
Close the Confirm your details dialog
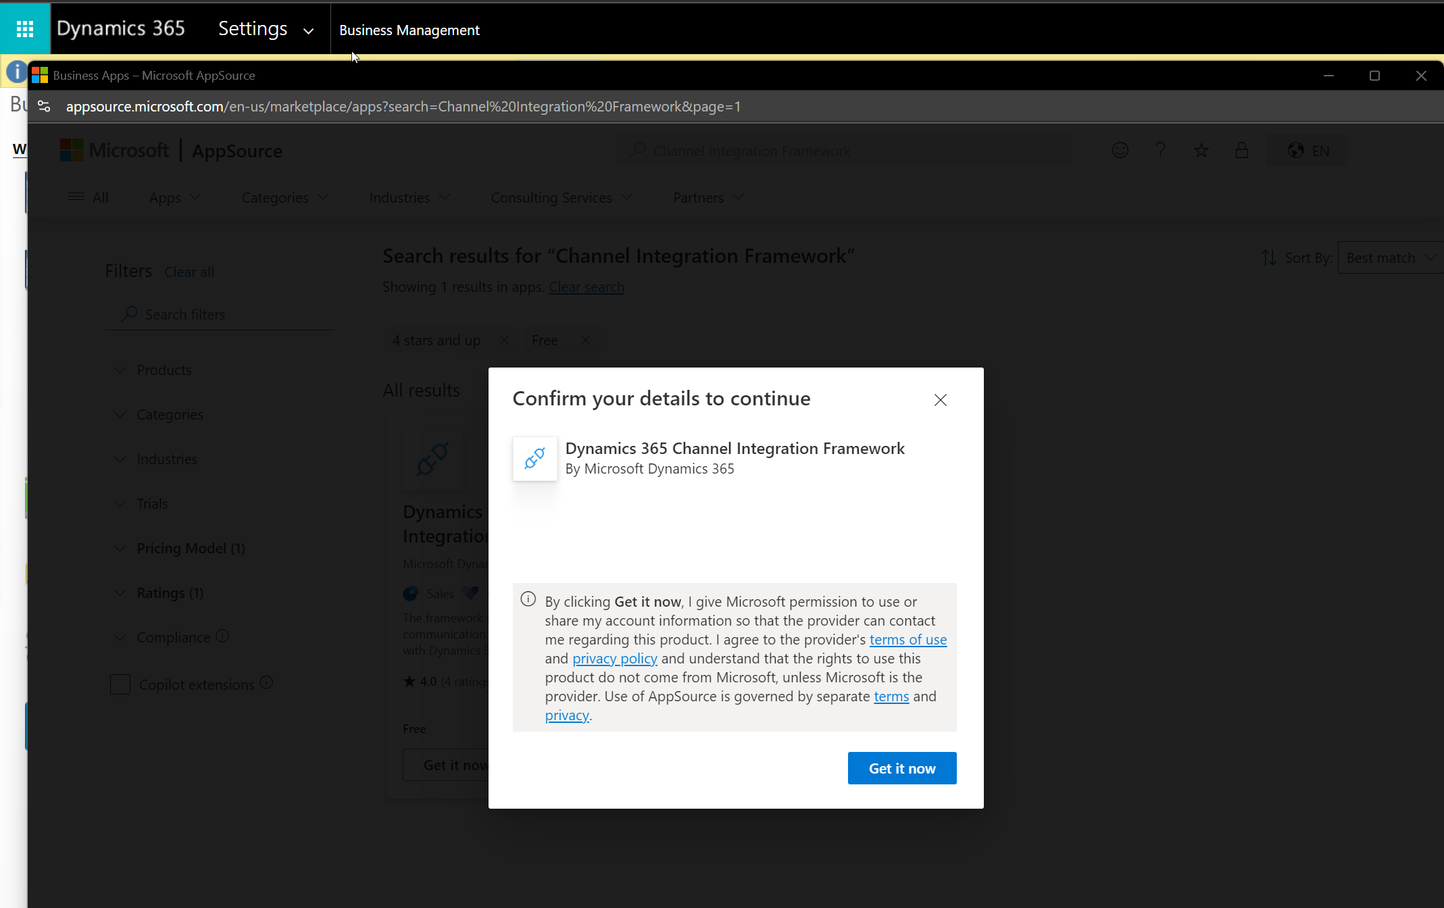point(941,400)
